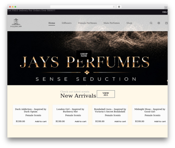Add Dark Addiction to cart
The height and width of the screenshot is (148, 175).
click(41, 121)
